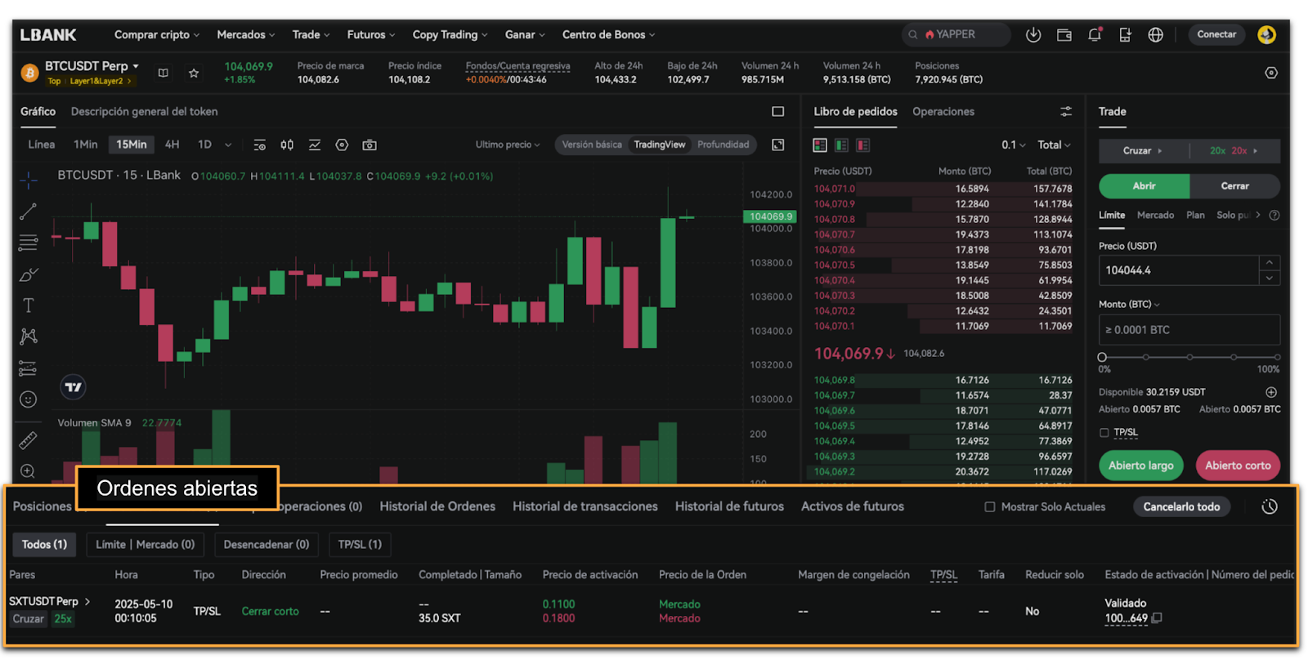This screenshot has height=660, width=1308.
Task: Filter orders by Límite | Mercado (0)
Action: 146,544
